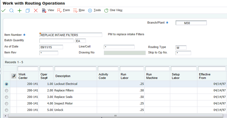The width and height of the screenshot is (227, 118).
Task: Select the Lockout Electrical row radio button
Action: [7, 84]
